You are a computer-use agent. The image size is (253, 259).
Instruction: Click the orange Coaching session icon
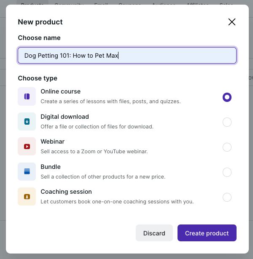(x=27, y=197)
